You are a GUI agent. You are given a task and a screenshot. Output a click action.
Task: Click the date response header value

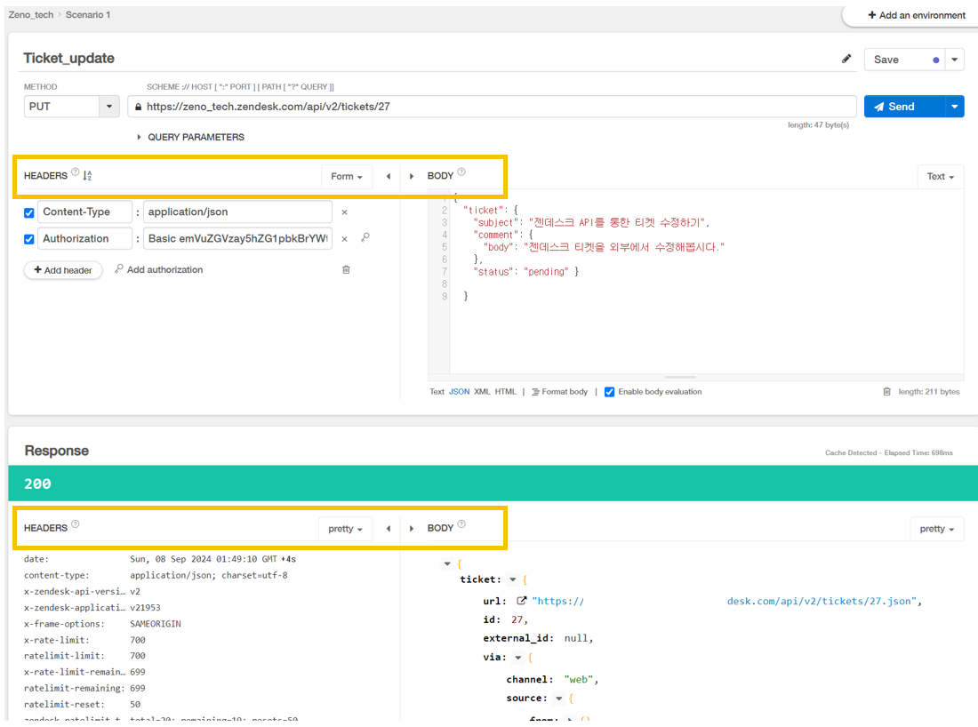tap(212, 559)
